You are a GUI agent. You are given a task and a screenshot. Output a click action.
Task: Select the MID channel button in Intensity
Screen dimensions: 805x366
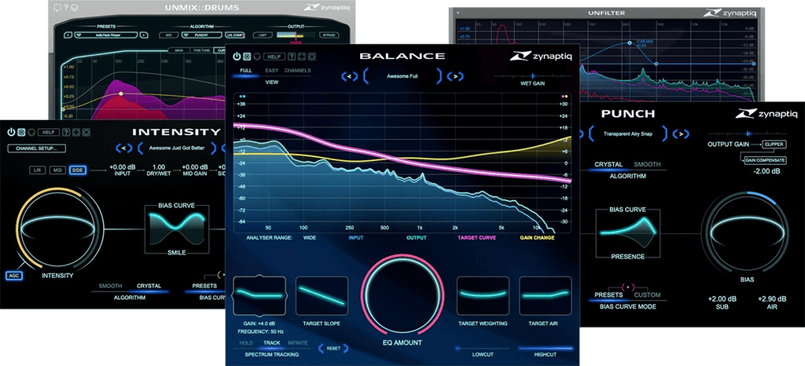click(x=57, y=170)
